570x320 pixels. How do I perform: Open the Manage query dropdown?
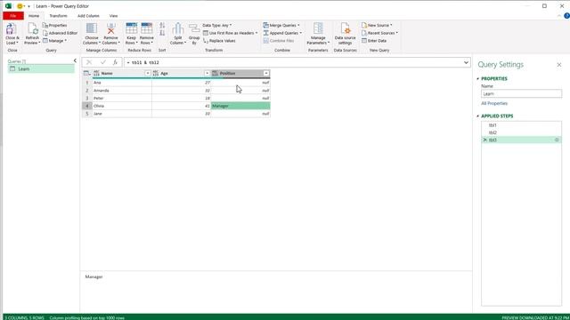pyautogui.click(x=54, y=41)
